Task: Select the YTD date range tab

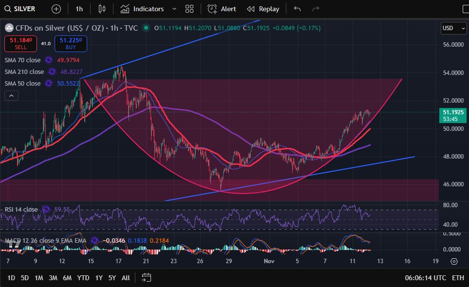Action: click(x=83, y=278)
